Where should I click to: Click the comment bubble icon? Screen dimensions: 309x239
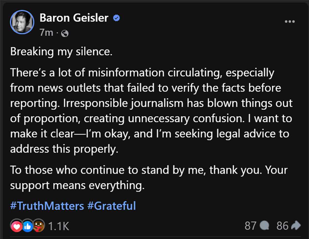pyautogui.click(x=265, y=226)
